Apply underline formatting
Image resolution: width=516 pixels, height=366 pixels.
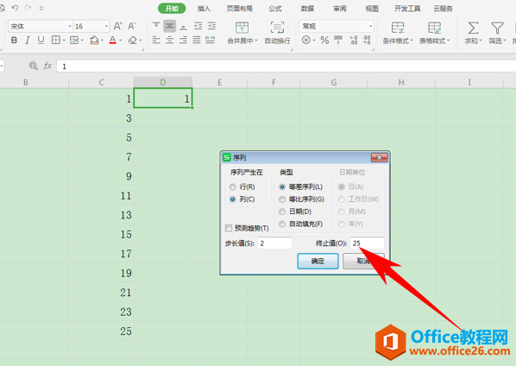[41, 41]
